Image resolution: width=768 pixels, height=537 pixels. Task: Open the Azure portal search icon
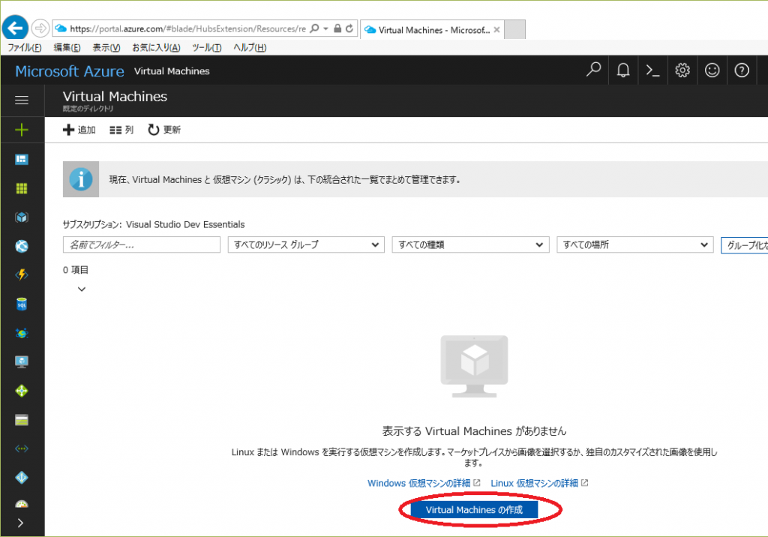593,70
